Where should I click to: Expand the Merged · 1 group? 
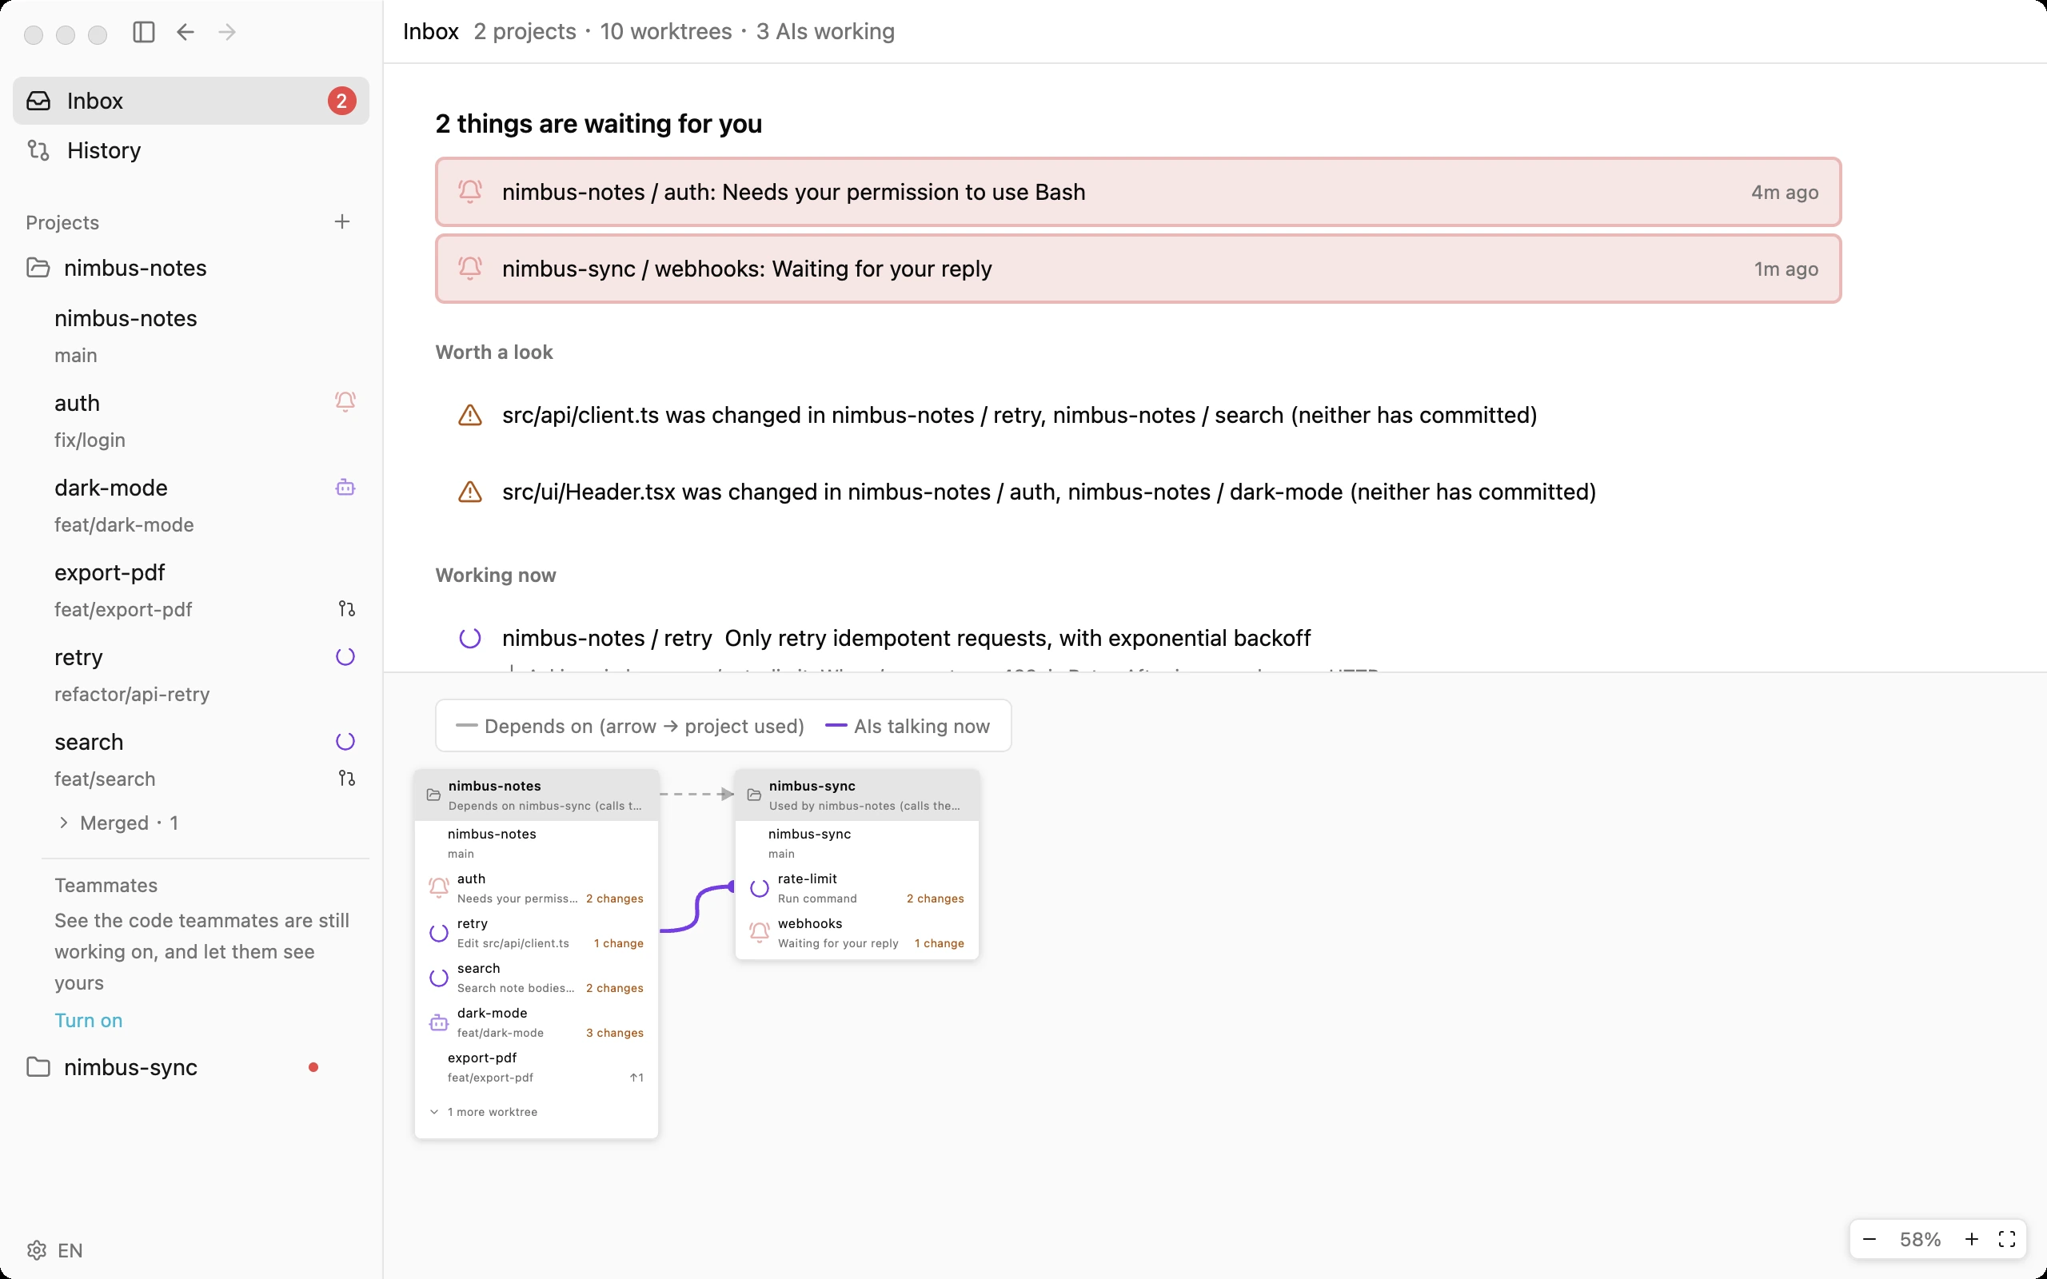[118, 823]
